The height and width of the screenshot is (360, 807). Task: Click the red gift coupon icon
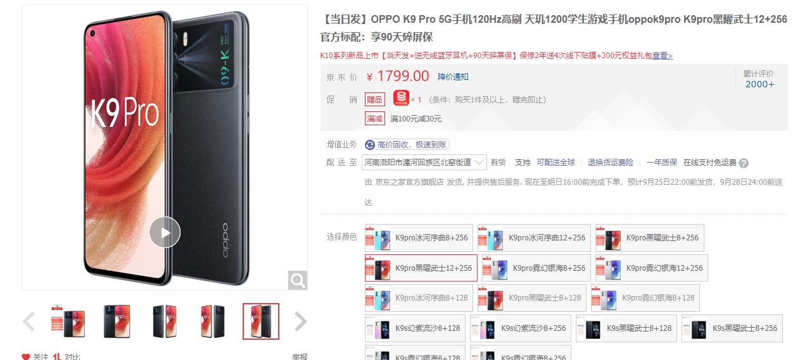click(x=401, y=99)
